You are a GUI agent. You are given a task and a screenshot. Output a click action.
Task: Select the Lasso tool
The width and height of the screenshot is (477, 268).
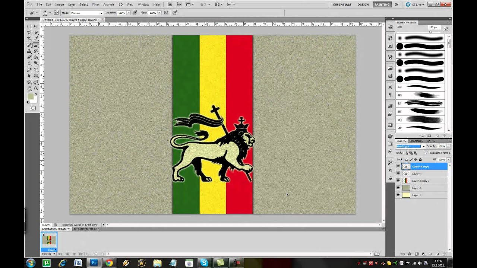[29, 32]
